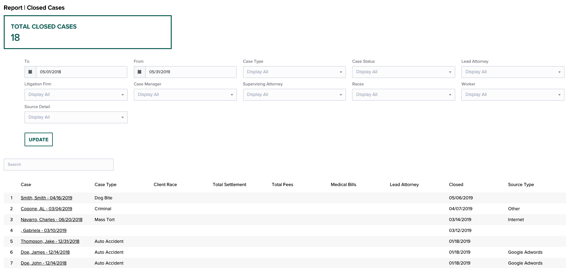This screenshot has height=268, width=566.
Task: Click the Dog Bite case type cell
Action: [x=103, y=198]
